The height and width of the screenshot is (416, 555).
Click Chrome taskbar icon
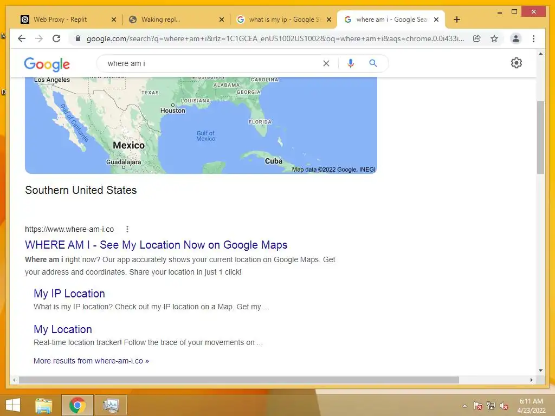(x=77, y=405)
